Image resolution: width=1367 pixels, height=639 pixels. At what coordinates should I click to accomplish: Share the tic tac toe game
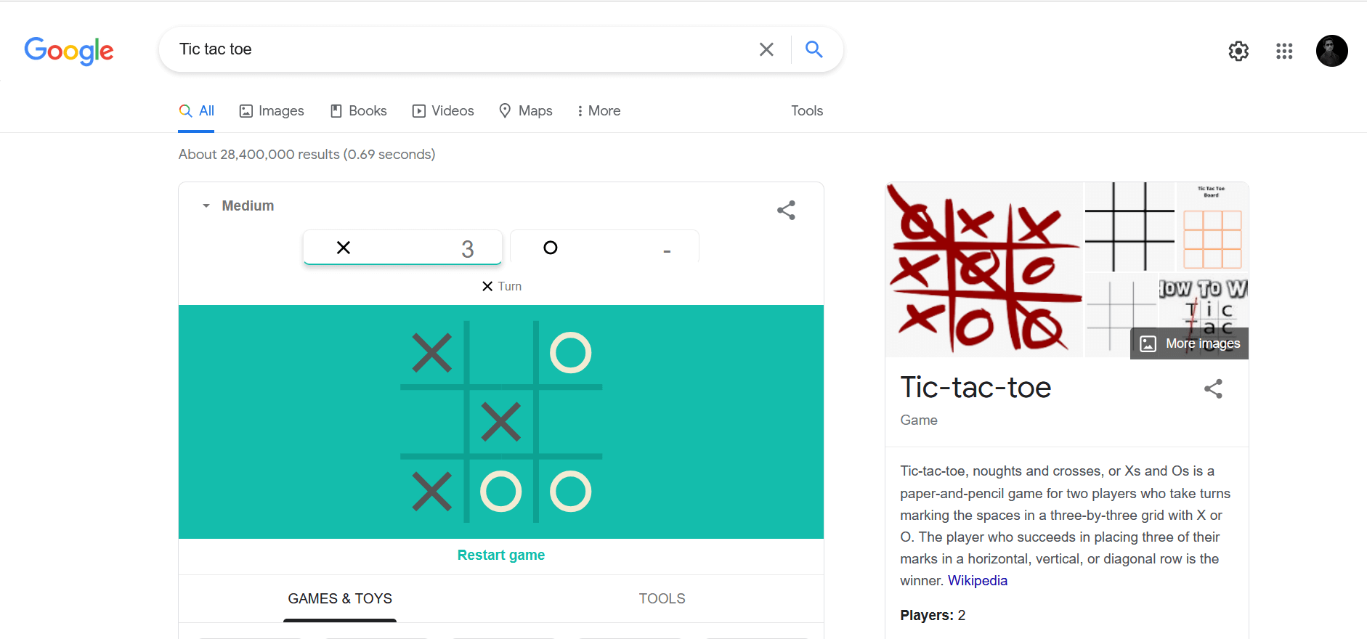(x=786, y=211)
